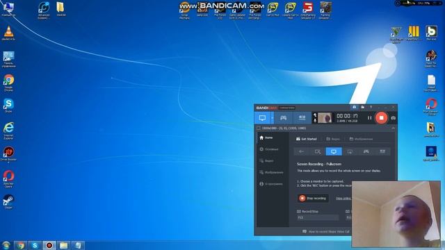Switch to HDMI device recording mode in top bar

tap(302, 118)
